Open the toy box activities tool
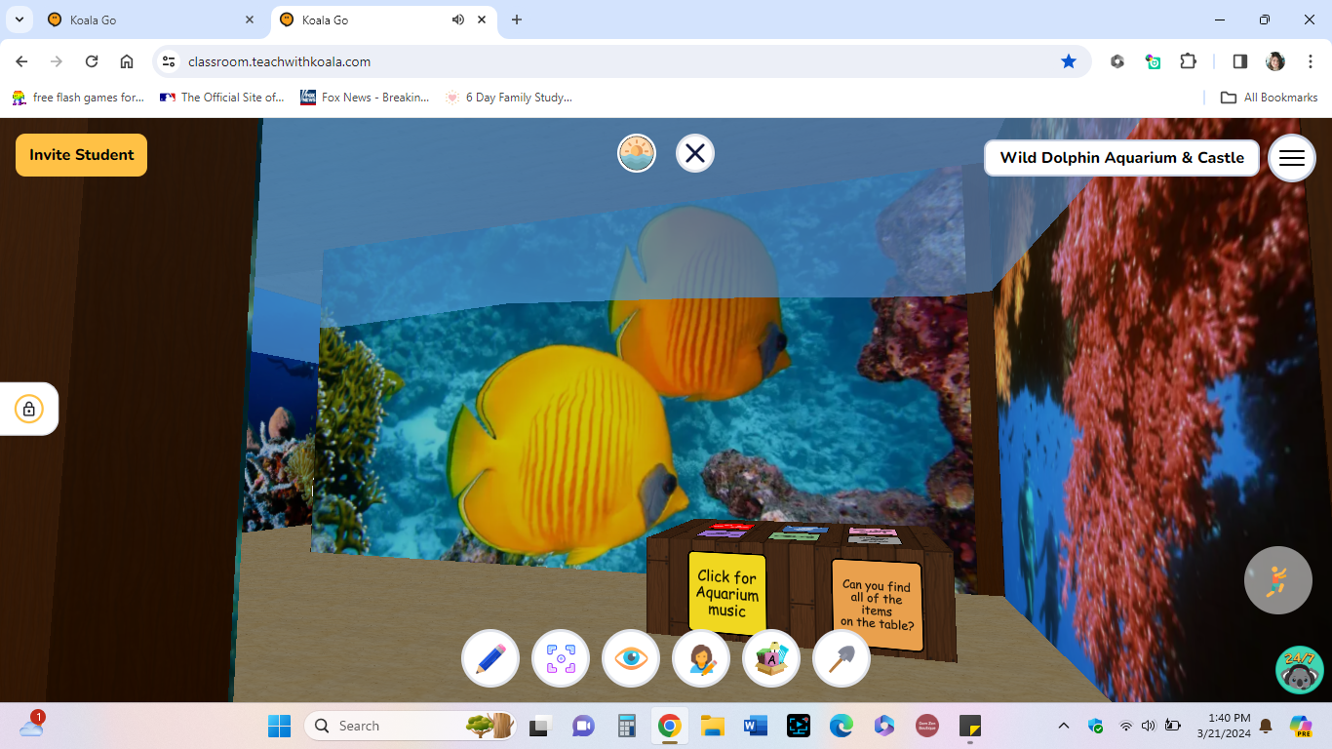 click(x=771, y=658)
